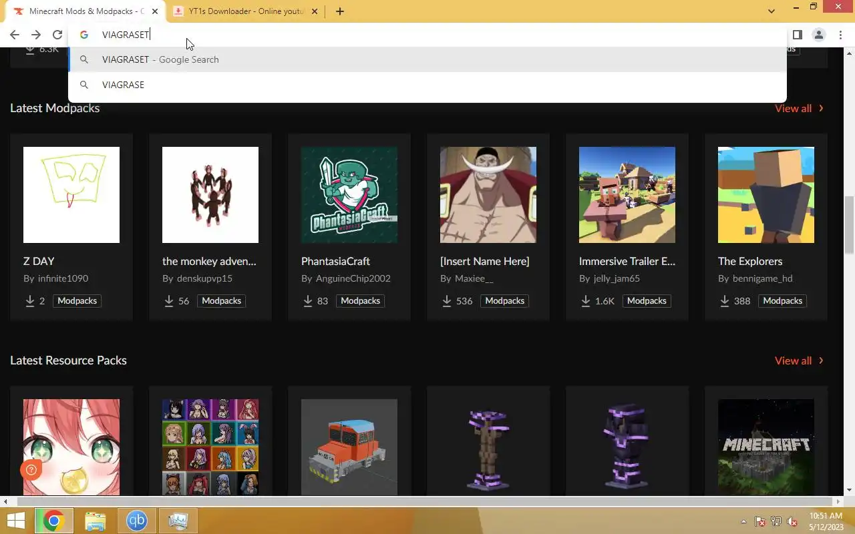This screenshot has height=534, width=855.
Task: Open the Windows Start button
Action: 16,521
